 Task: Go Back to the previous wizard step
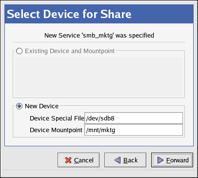pyautogui.click(x=125, y=160)
